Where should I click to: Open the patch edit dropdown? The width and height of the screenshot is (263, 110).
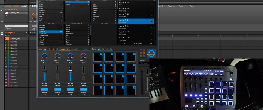[75, 49]
